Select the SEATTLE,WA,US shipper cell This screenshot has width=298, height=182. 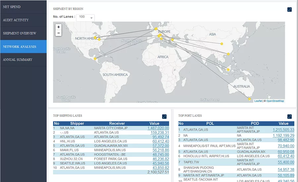pos(73,163)
